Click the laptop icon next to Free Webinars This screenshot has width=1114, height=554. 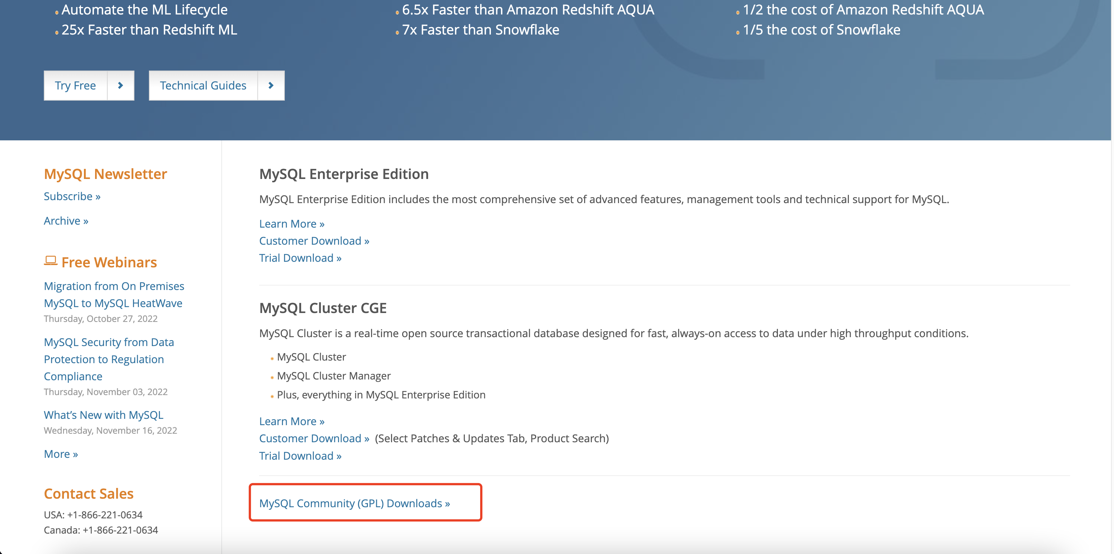pos(51,261)
